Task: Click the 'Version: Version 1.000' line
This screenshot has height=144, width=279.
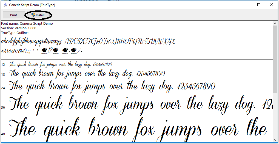Action: coord(19,28)
